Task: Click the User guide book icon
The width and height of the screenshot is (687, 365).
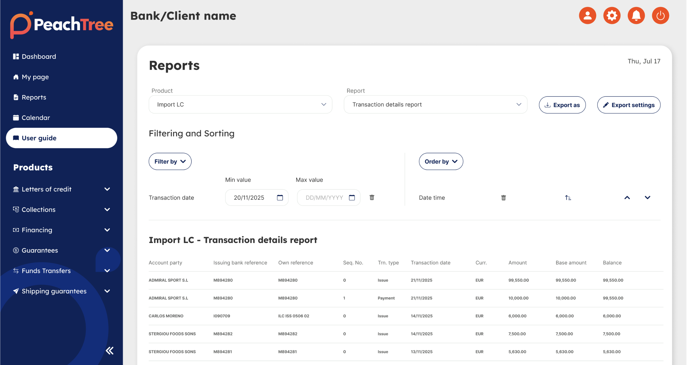Action: tap(16, 138)
